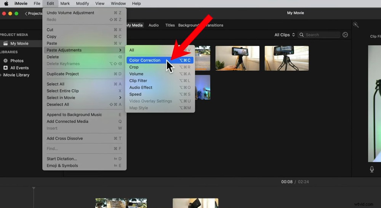Switch to the My Media tab
Screen dimensions: 381x208
point(134,25)
